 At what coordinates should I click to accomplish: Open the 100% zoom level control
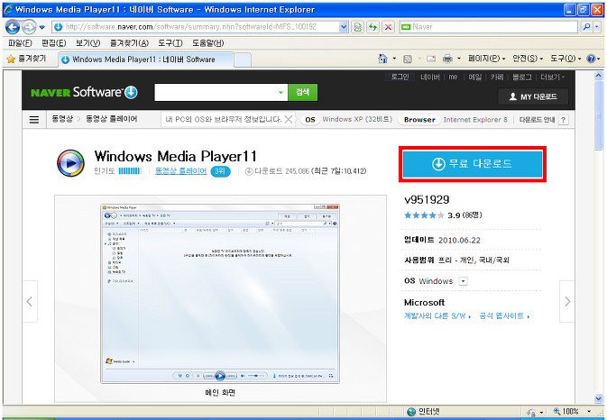[x=572, y=412]
